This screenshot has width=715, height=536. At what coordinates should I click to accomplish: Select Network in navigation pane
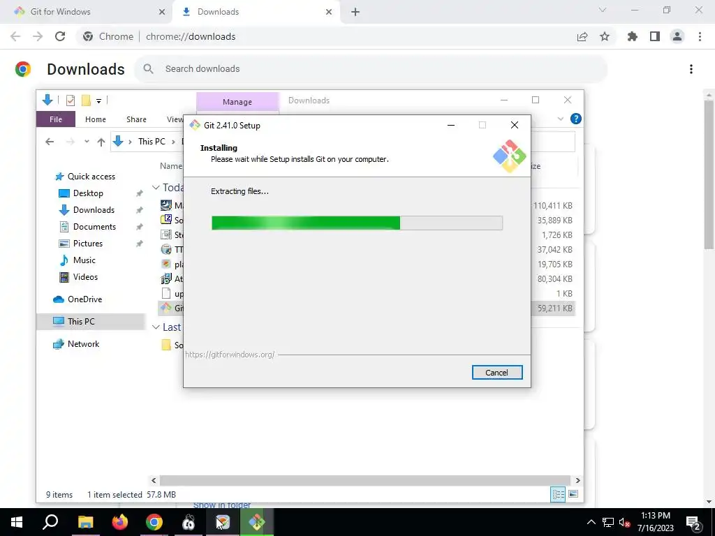pyautogui.click(x=83, y=344)
